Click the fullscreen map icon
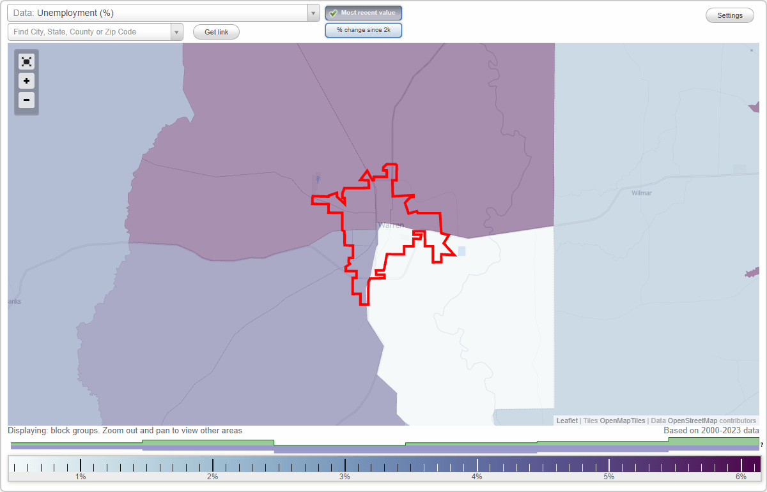Screen dimensions: 767x492 pos(26,62)
